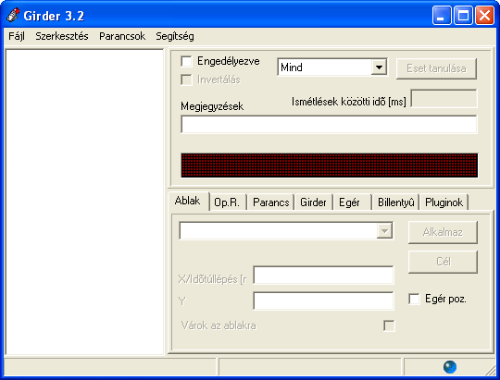Toggle the Invertálás checkbox
The width and height of the screenshot is (500, 380).
[186, 80]
